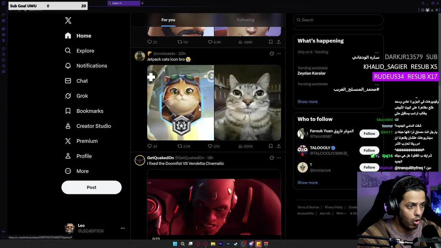Click Grok icon on croisseeto post
The height and width of the screenshot is (248, 441).
[271, 54]
